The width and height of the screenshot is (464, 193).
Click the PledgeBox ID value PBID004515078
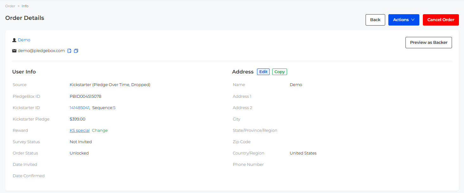click(85, 96)
